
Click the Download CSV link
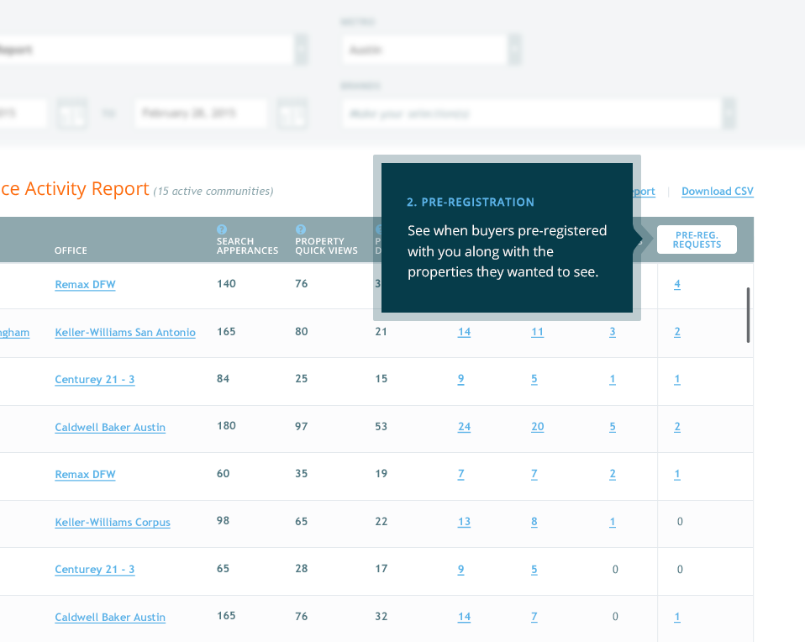(717, 192)
